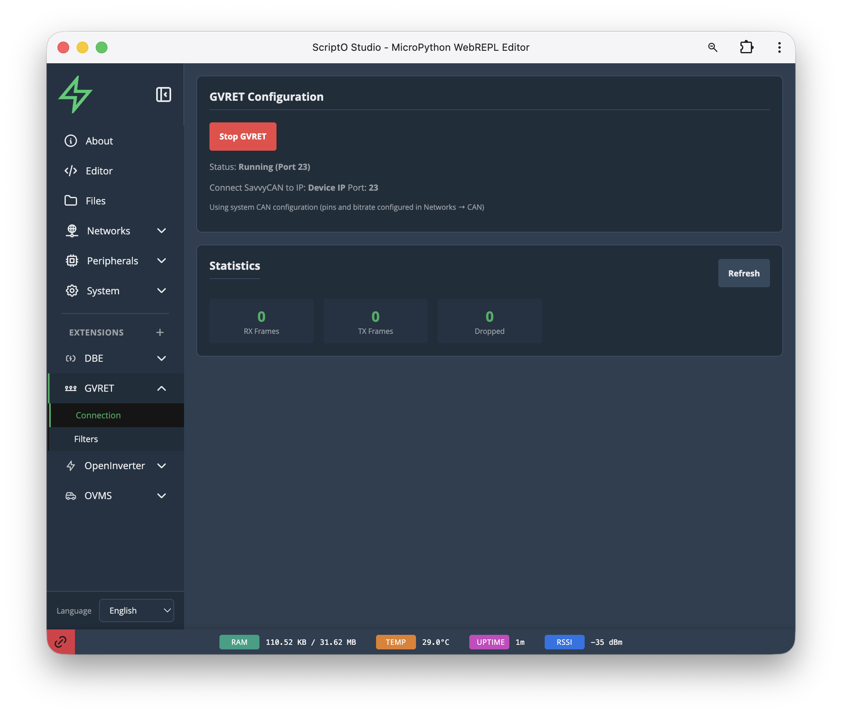
Task: Collapse the GVRET extension group
Action: click(x=162, y=388)
